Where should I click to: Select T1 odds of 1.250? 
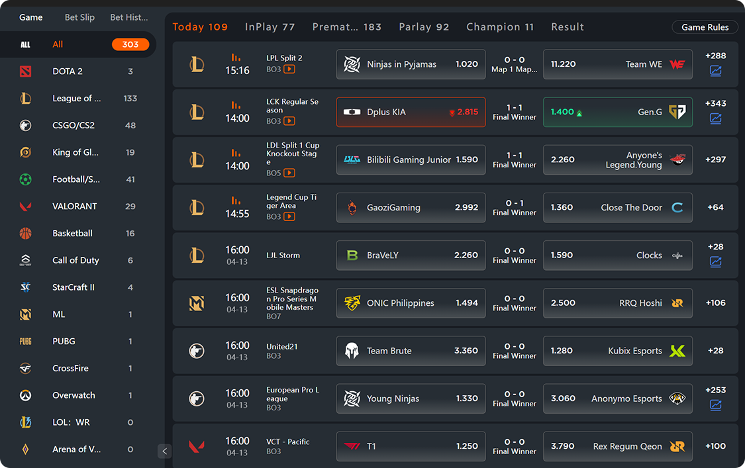(x=411, y=446)
